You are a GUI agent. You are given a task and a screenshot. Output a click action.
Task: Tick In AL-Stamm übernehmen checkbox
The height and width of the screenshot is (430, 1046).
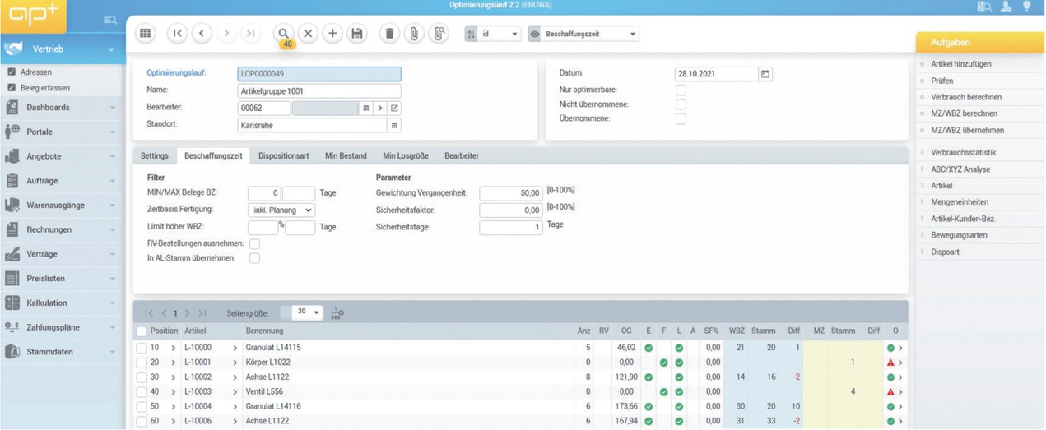(255, 258)
